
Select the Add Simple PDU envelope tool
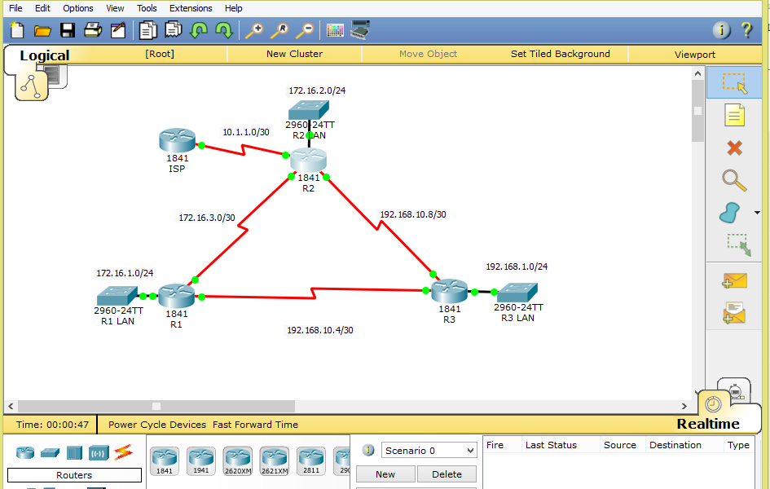pos(734,280)
